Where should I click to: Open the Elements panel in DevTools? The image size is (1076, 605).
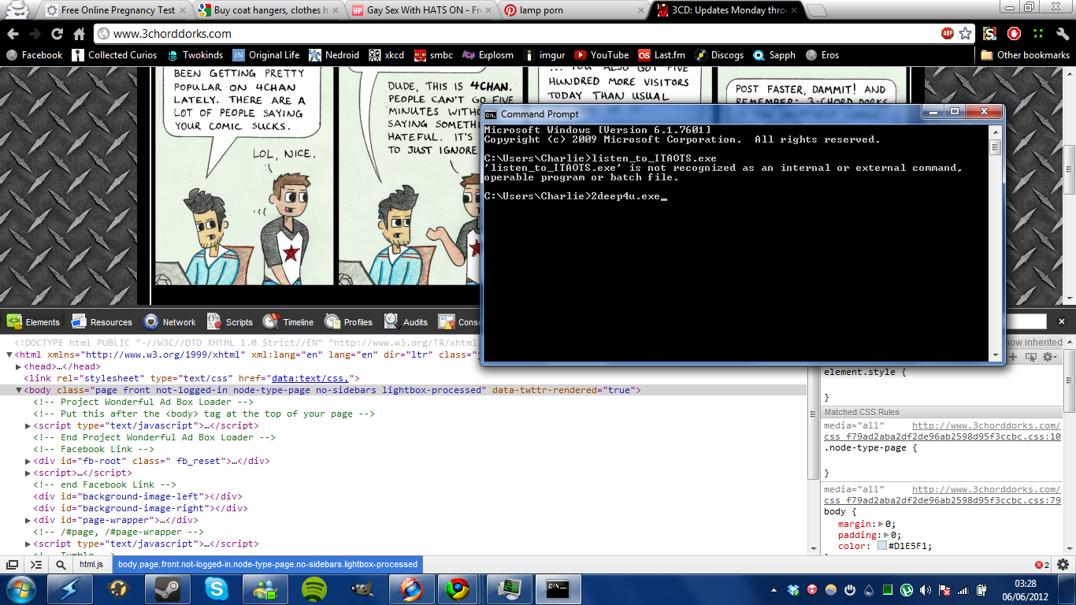click(33, 321)
